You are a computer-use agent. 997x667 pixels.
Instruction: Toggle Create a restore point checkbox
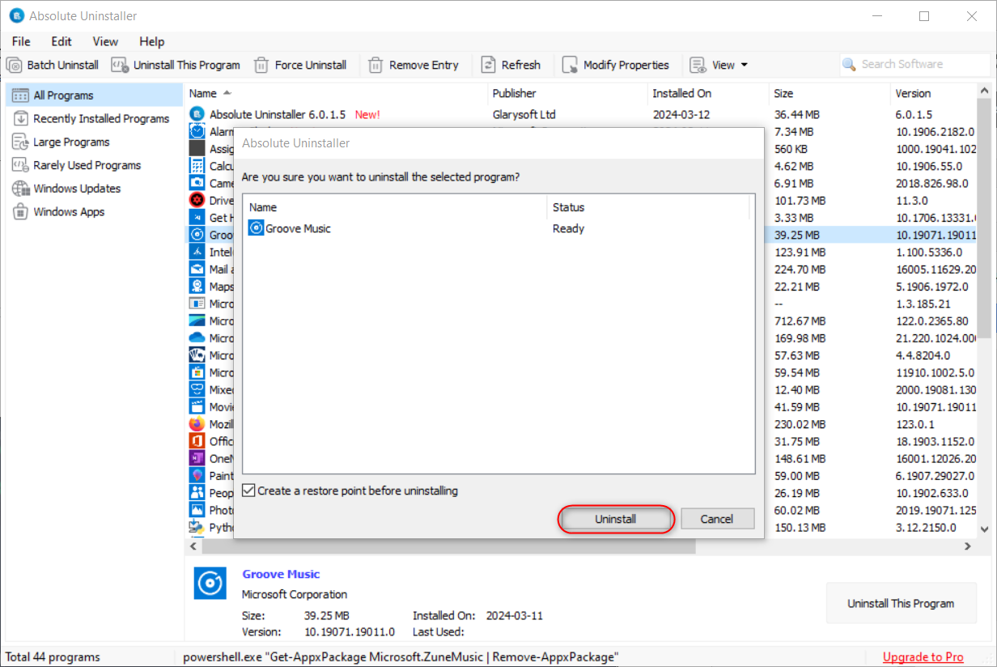pos(249,491)
